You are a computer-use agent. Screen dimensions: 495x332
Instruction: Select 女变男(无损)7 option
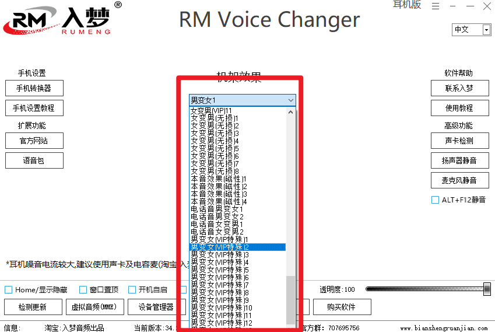click(x=238, y=163)
